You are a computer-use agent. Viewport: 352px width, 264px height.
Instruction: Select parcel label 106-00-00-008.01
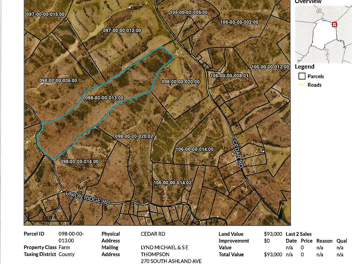pyautogui.click(x=229, y=76)
